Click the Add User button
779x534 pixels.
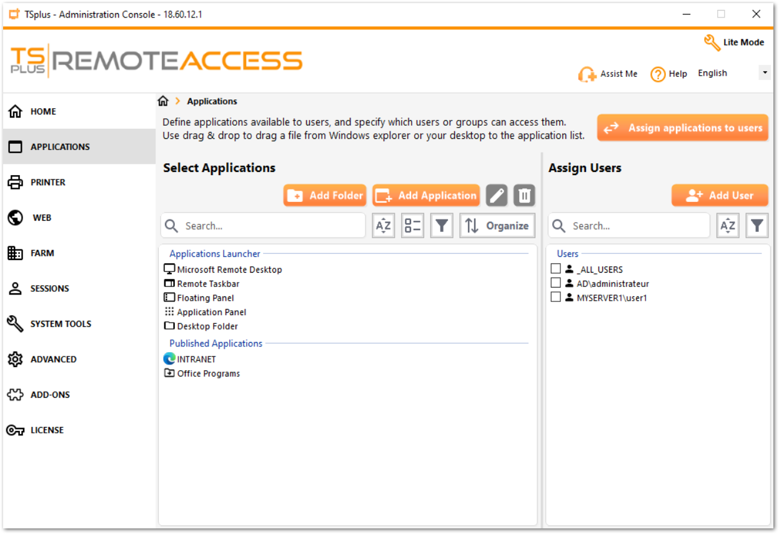719,195
